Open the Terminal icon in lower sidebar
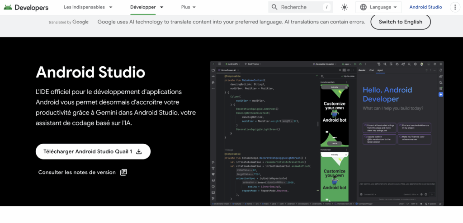Image resolution: width=463 pixels, height=223 pixels. coord(213,192)
